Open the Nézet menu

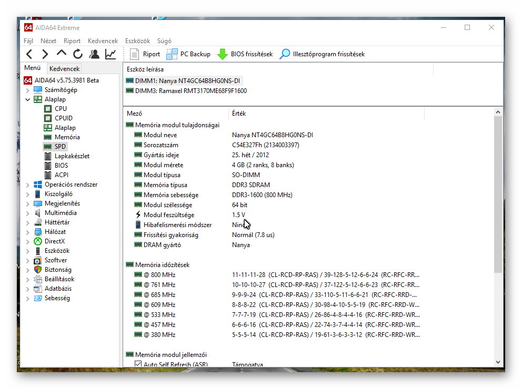click(48, 41)
